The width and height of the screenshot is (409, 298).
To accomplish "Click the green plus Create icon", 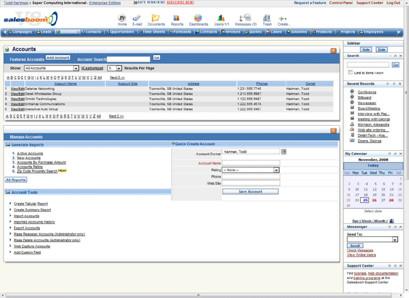I will click(x=282, y=19).
